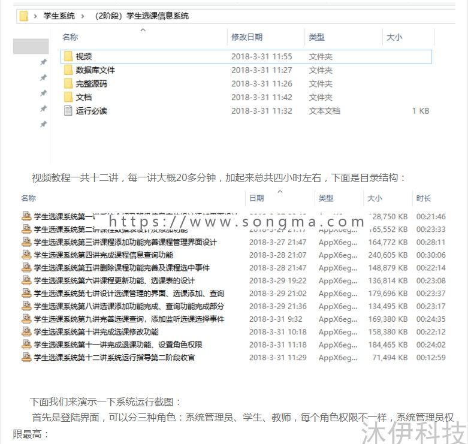Open the 运行必读 text file icon
Screen dimensions: 468x444
(x=68, y=111)
